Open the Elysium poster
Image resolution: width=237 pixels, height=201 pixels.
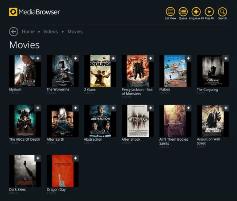tap(25, 71)
